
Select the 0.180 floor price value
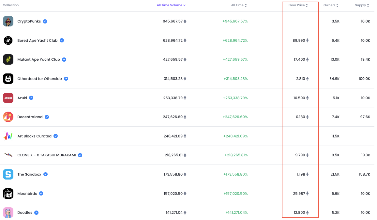301,117
